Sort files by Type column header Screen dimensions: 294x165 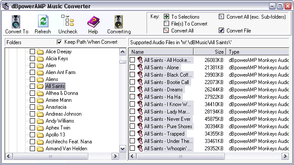[x=257, y=52]
